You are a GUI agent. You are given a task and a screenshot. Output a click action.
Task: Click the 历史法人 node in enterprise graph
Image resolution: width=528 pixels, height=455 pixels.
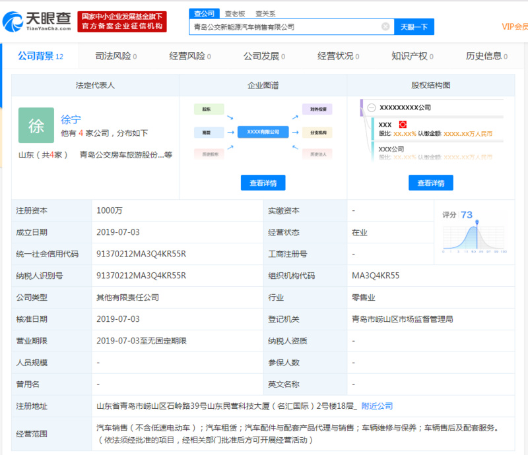tap(317, 154)
